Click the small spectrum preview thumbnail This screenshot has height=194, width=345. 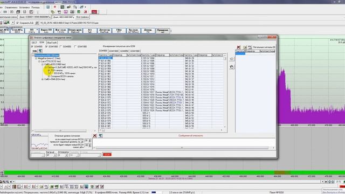(x=39, y=142)
